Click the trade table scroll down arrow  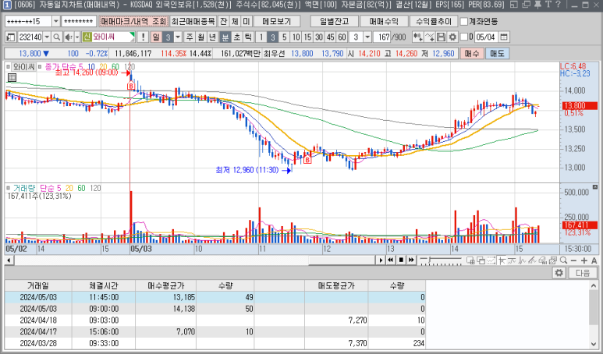click(593, 345)
